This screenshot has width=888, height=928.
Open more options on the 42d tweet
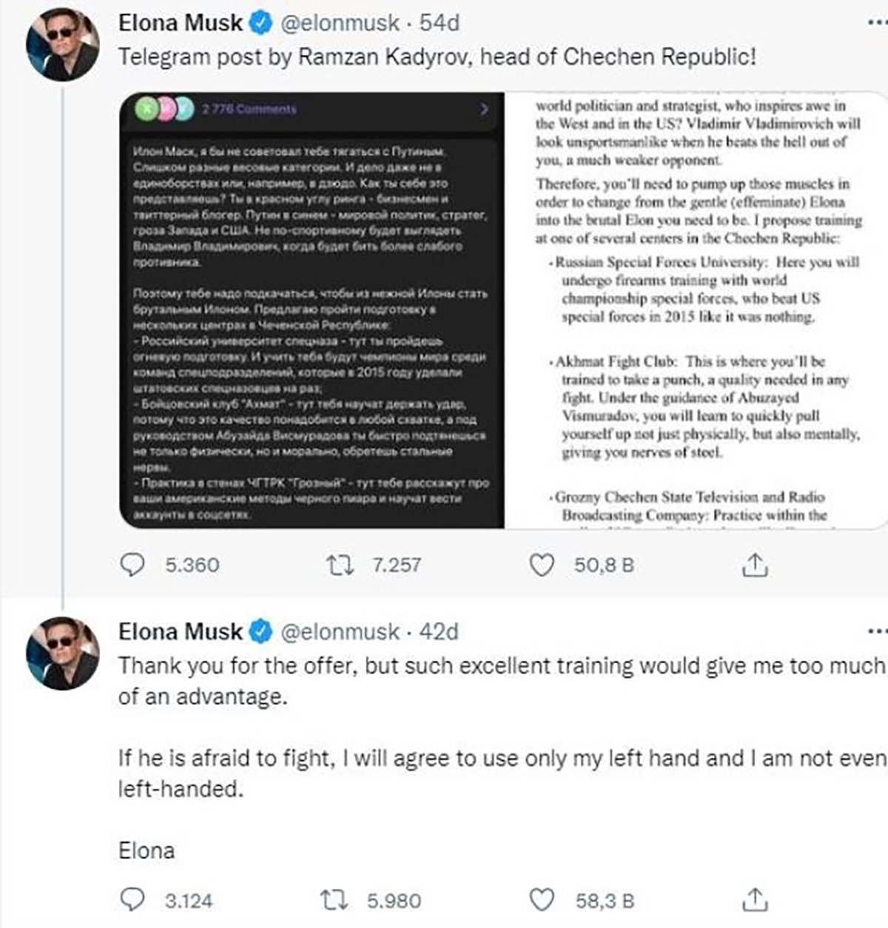876,632
